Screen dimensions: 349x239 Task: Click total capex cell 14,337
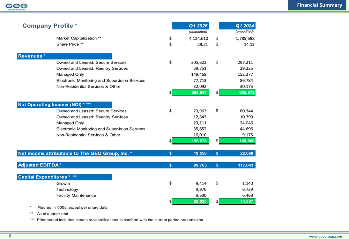click(237, 201)
